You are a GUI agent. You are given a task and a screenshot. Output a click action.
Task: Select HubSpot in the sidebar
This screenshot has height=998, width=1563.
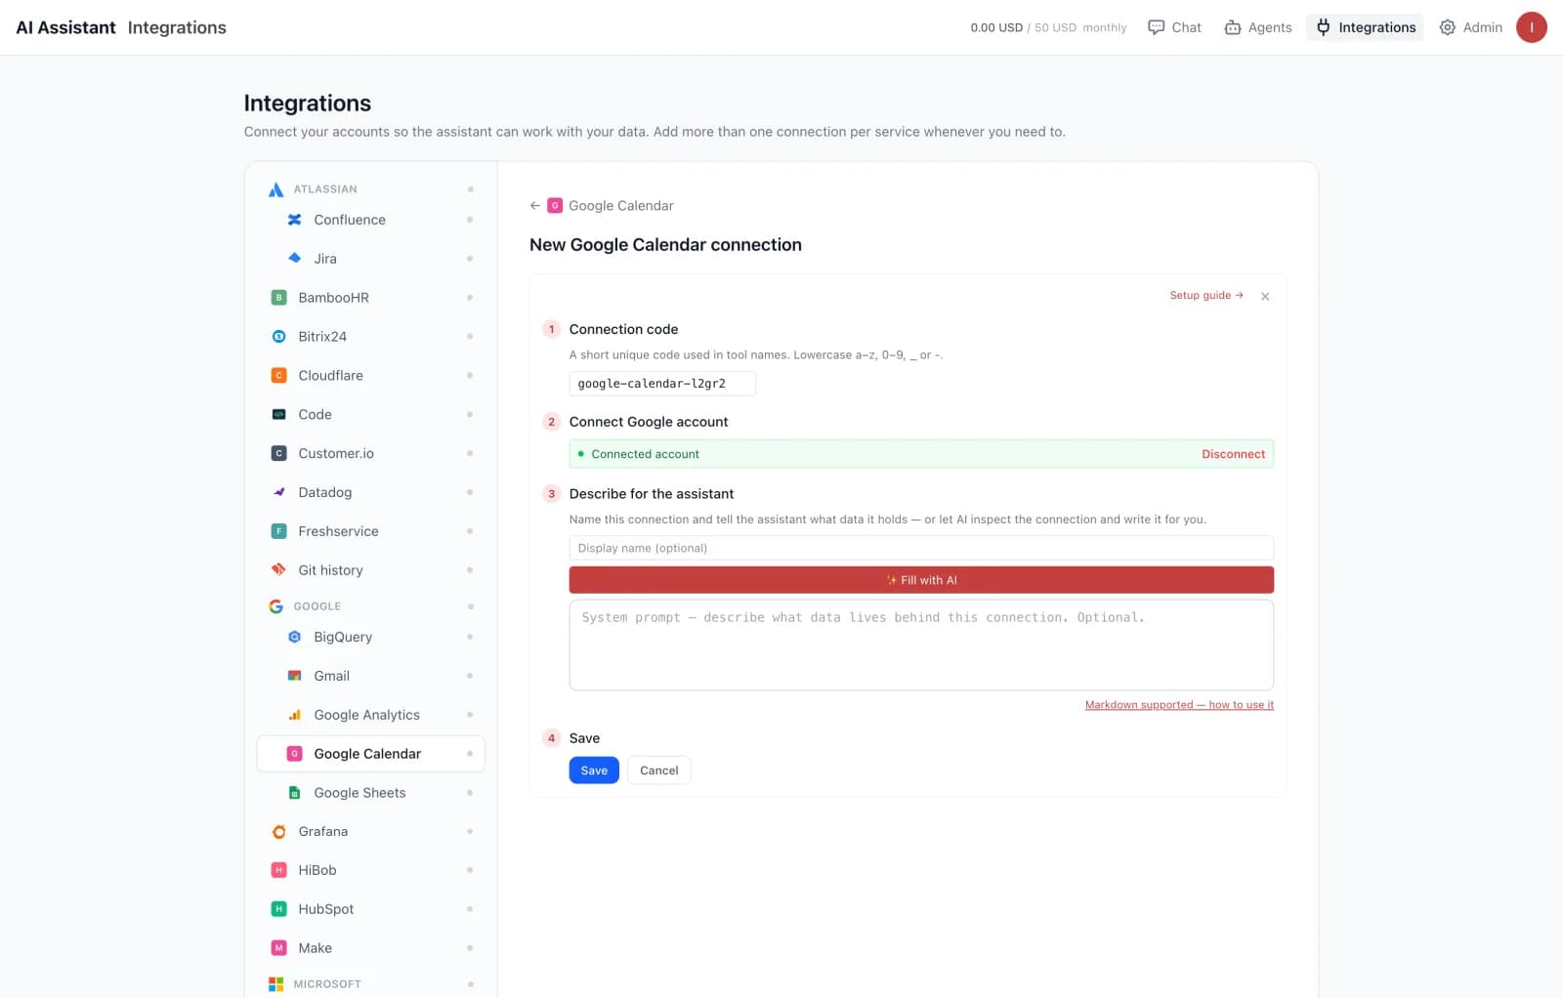[370, 909]
